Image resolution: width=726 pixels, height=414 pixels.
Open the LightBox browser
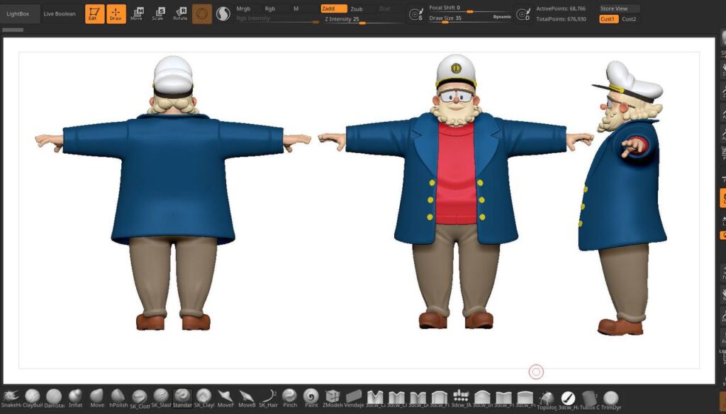18,14
